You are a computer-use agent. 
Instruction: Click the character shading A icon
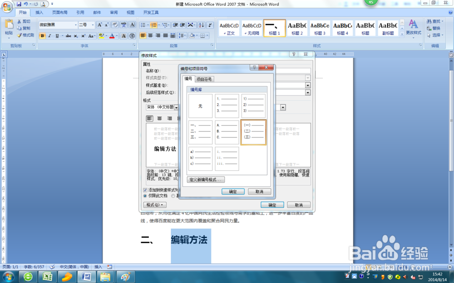[x=123, y=36]
